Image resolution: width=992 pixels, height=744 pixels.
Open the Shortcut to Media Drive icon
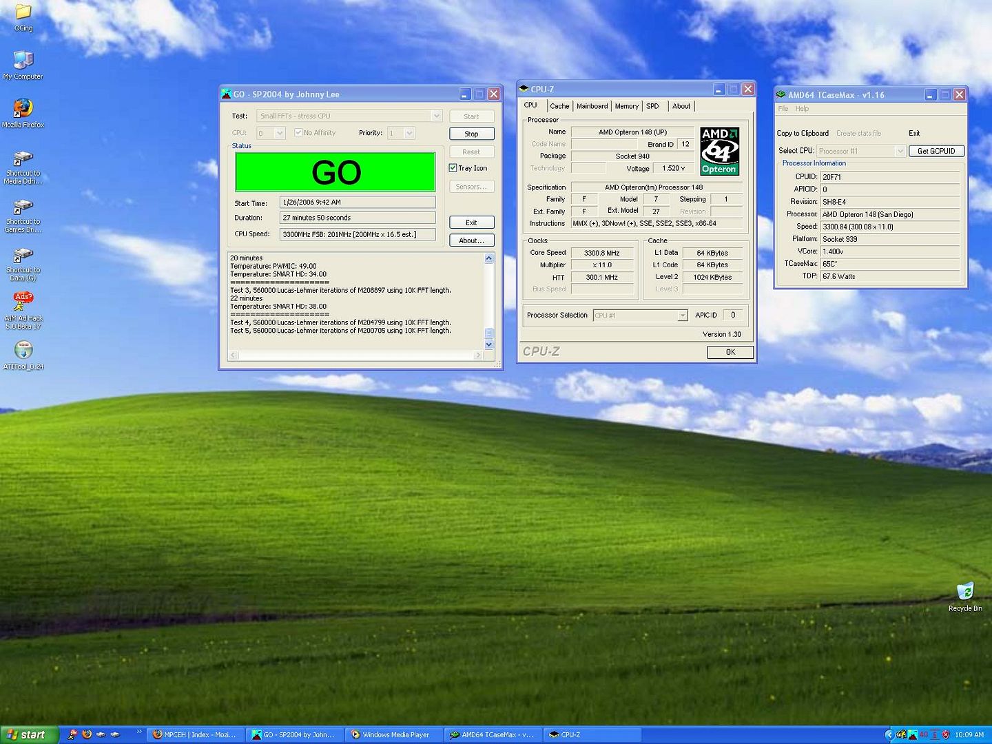coord(23,166)
